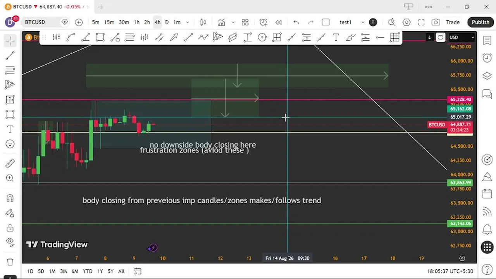
Task: Open go to date calendar icon
Action: coord(138,271)
